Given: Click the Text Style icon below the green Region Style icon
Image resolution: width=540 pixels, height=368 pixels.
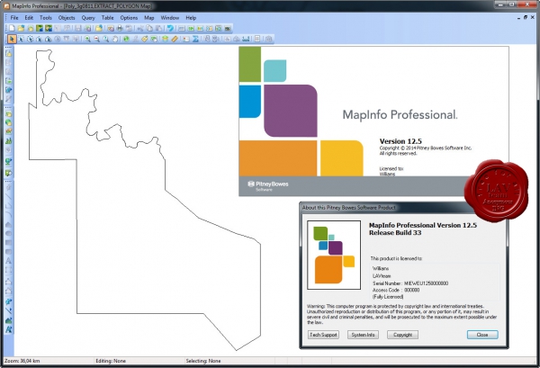Looking at the screenshot, I should click(x=9, y=329).
